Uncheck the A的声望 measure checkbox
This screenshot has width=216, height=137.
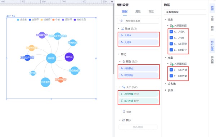171,70
